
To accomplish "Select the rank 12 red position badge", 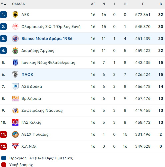I will coord(3,146).
